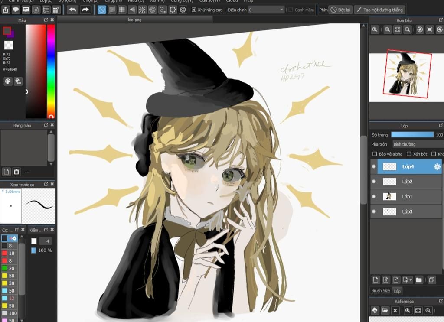
Task: Pop out the Bảng màu panel
Action: pyautogui.click(x=46, y=125)
